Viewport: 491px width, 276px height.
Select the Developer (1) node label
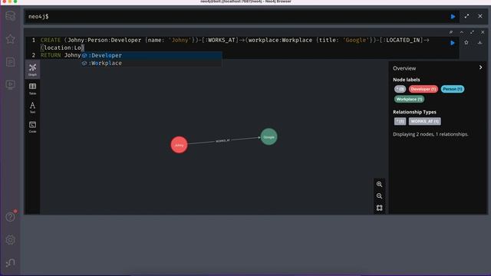tap(423, 89)
